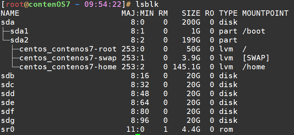
Task: Click the 8:32 device number
Action: [x=140, y=85]
